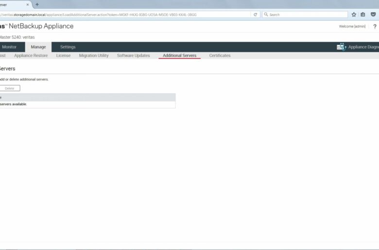Viewport: 379px width, 250px height.
Task: Click the magnifier icon in the search box
Action: [266, 15]
